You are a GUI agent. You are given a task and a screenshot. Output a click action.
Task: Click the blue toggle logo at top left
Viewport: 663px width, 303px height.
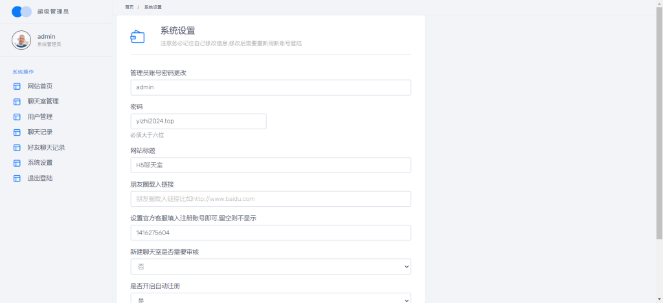point(21,12)
